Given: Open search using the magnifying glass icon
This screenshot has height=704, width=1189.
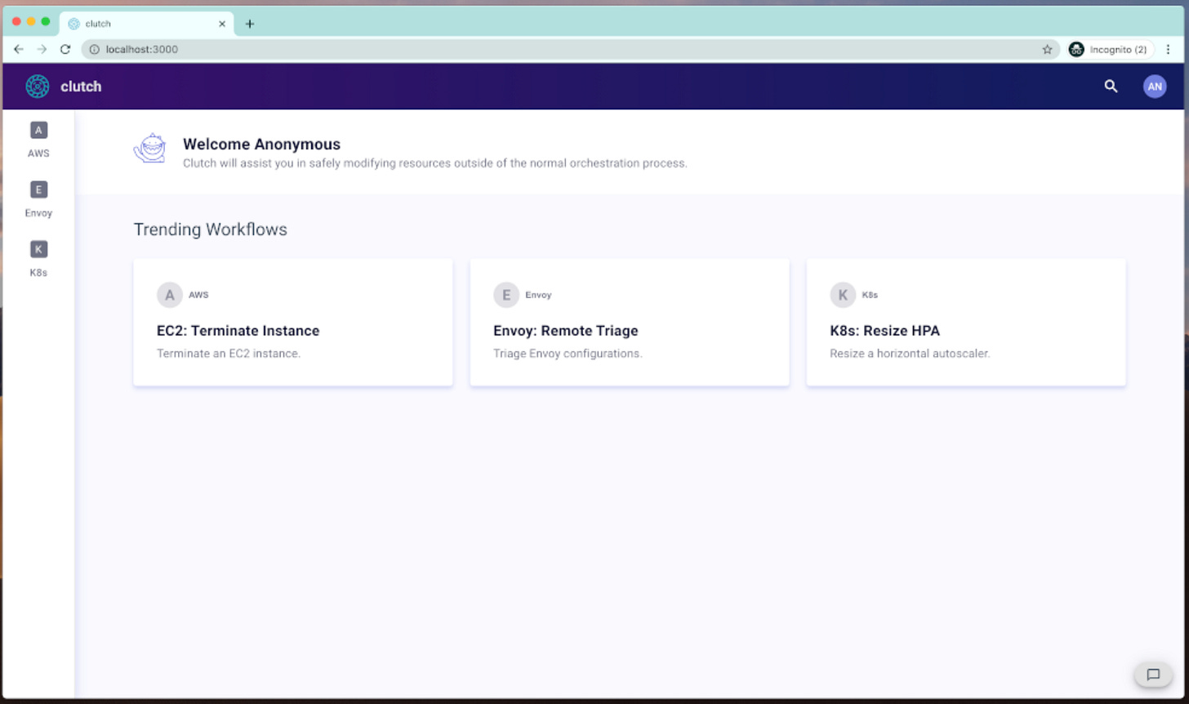Looking at the screenshot, I should [1111, 86].
